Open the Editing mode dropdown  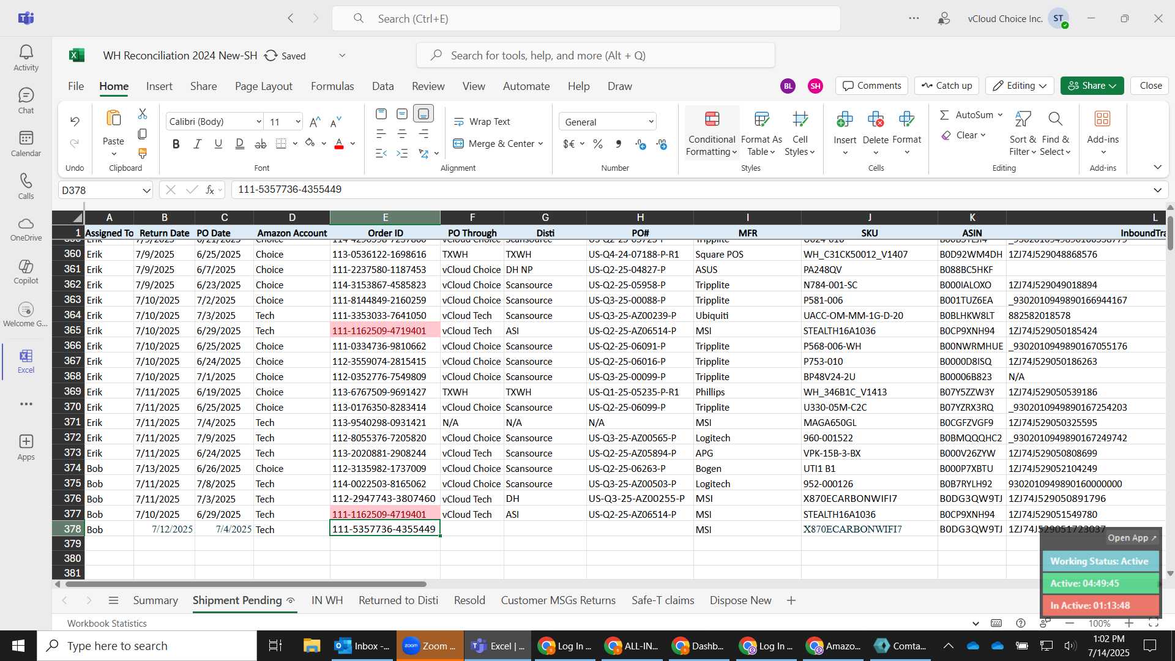(x=1020, y=86)
